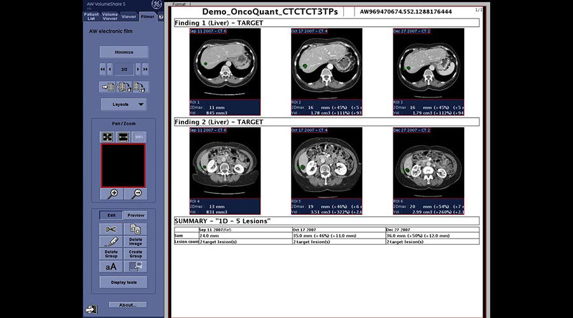Switch to the Viewer tab
This screenshot has width=573, height=318.
tap(129, 17)
